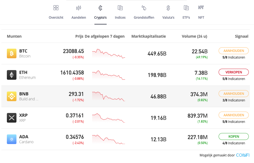Click the 7.38B volume value
The image size is (254, 163).
(x=201, y=73)
